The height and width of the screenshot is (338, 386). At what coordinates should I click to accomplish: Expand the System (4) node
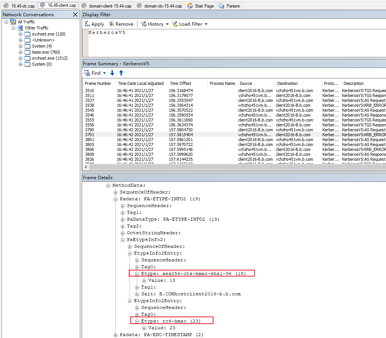(20, 46)
